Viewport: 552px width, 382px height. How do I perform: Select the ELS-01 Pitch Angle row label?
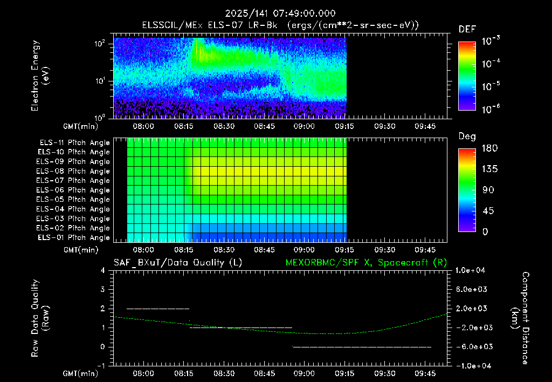pos(74,237)
